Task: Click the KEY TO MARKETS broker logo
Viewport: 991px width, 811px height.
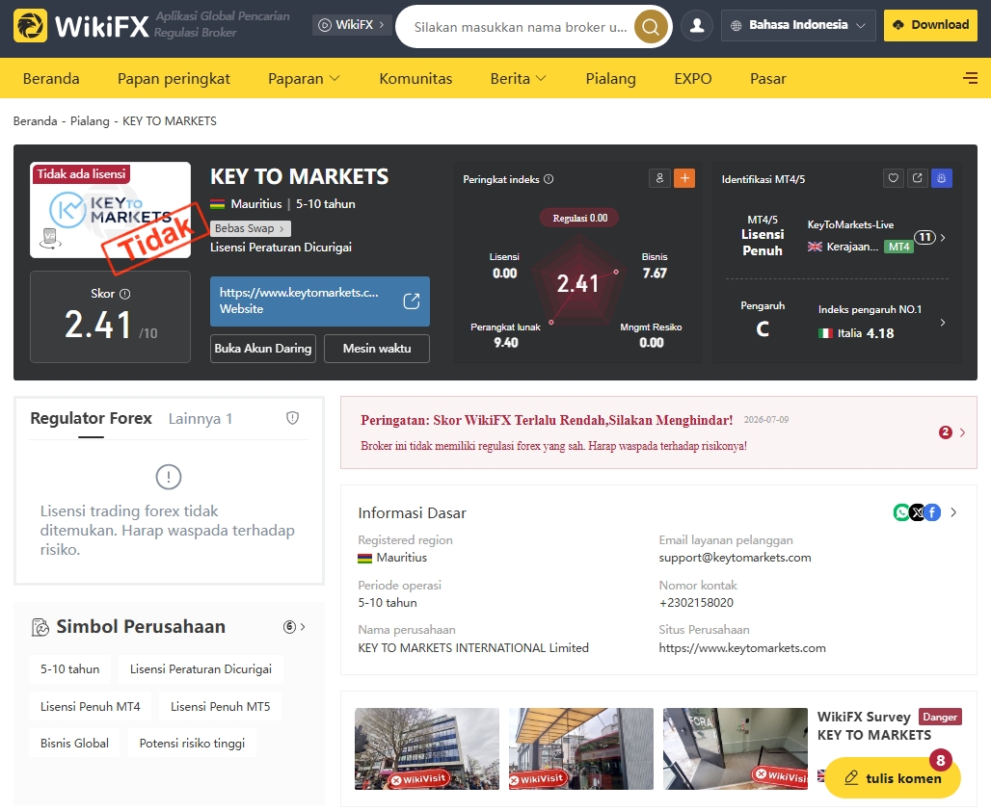Action: (111, 210)
